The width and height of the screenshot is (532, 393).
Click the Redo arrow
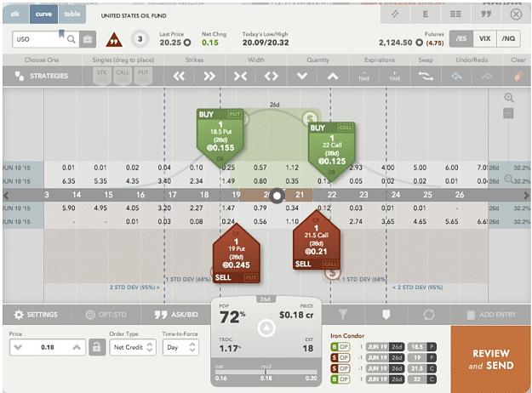(487, 77)
